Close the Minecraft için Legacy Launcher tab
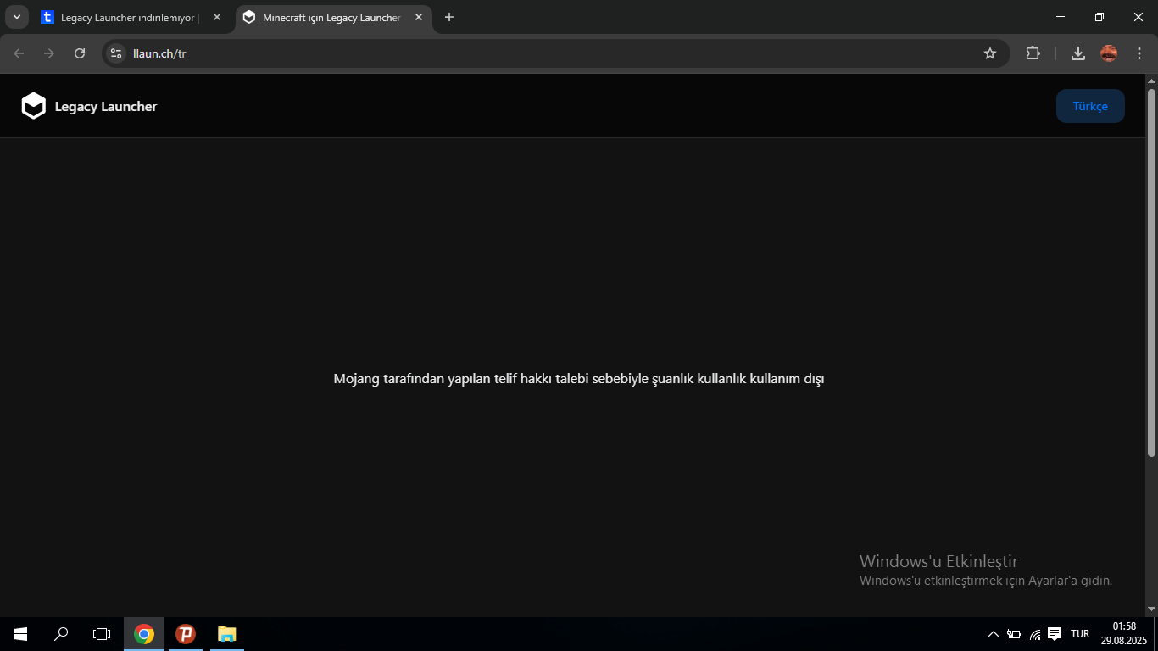The width and height of the screenshot is (1158, 651). pos(419,17)
